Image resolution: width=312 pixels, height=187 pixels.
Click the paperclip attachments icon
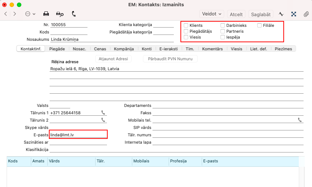(306, 14)
